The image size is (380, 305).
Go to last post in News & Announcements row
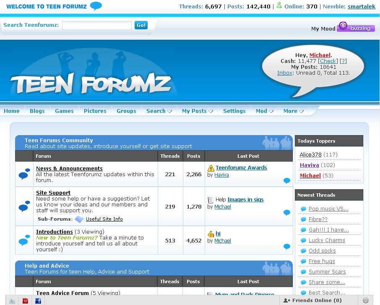[x=287, y=181]
